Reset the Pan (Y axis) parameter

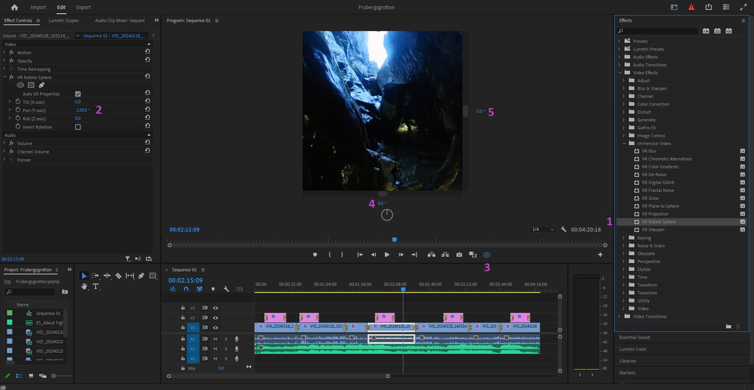click(x=147, y=109)
